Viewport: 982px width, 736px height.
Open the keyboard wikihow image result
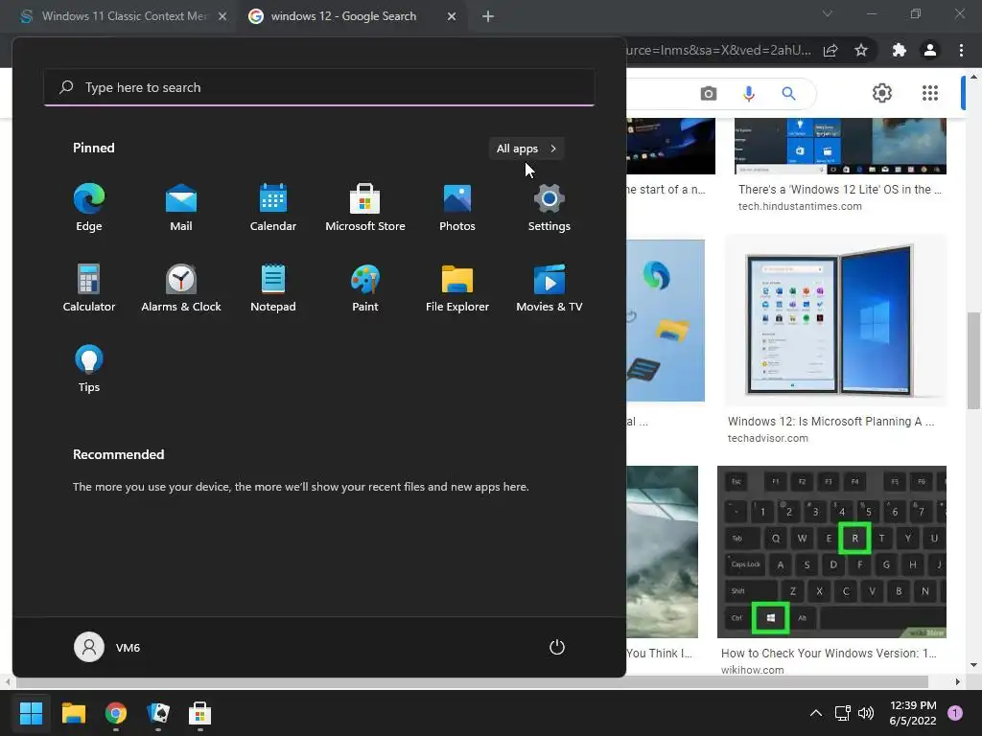831,552
